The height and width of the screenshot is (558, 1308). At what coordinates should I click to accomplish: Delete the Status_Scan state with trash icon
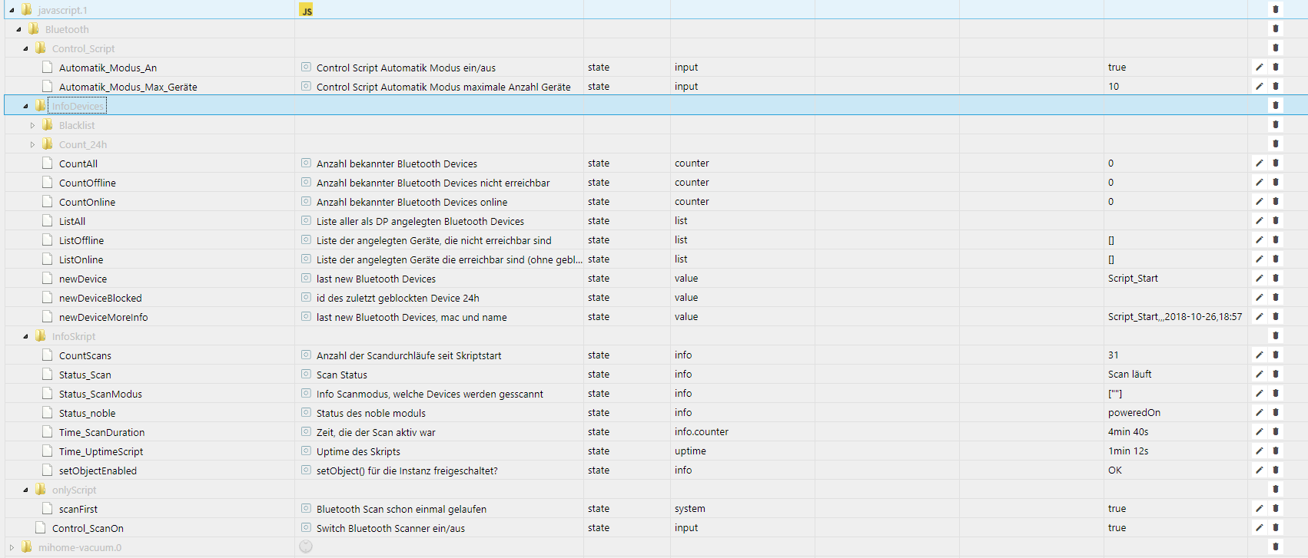pos(1276,375)
